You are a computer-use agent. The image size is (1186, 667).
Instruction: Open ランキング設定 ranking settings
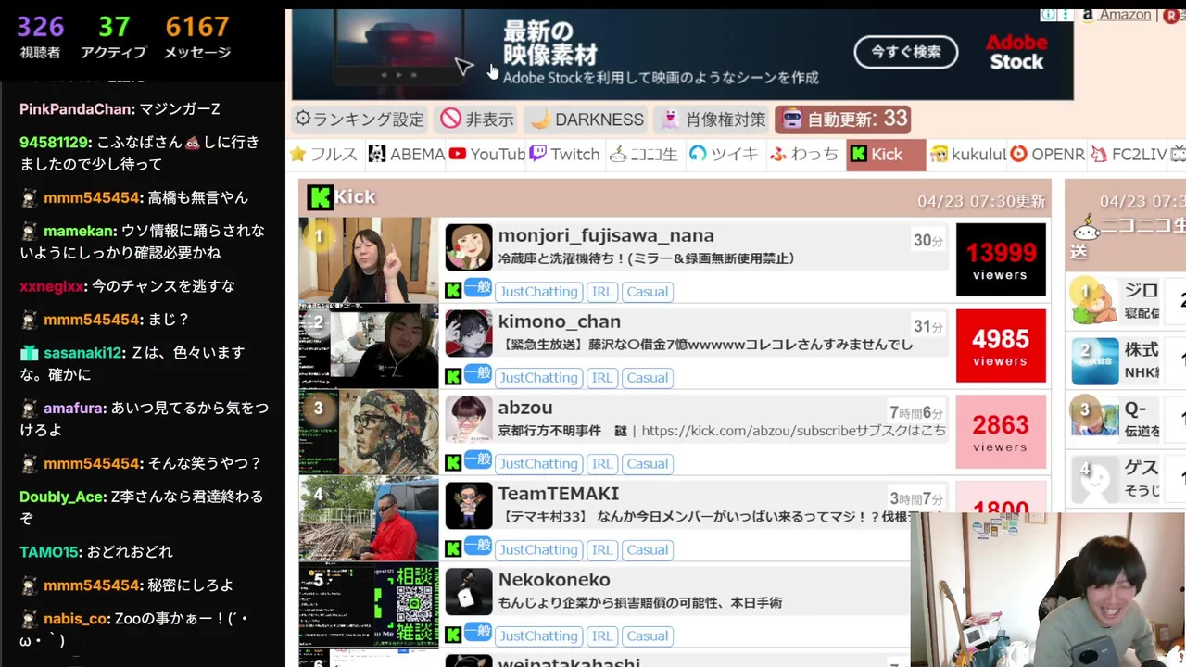tap(359, 120)
